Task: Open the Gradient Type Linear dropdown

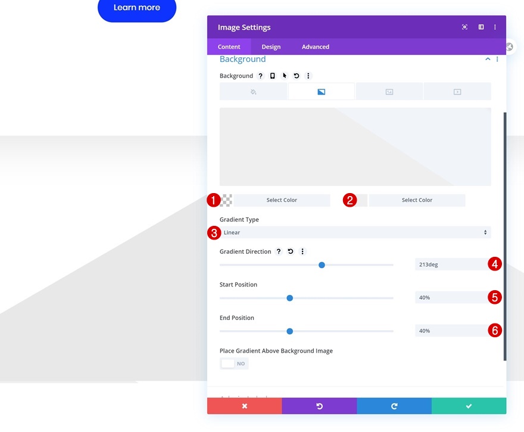Action: [355, 232]
